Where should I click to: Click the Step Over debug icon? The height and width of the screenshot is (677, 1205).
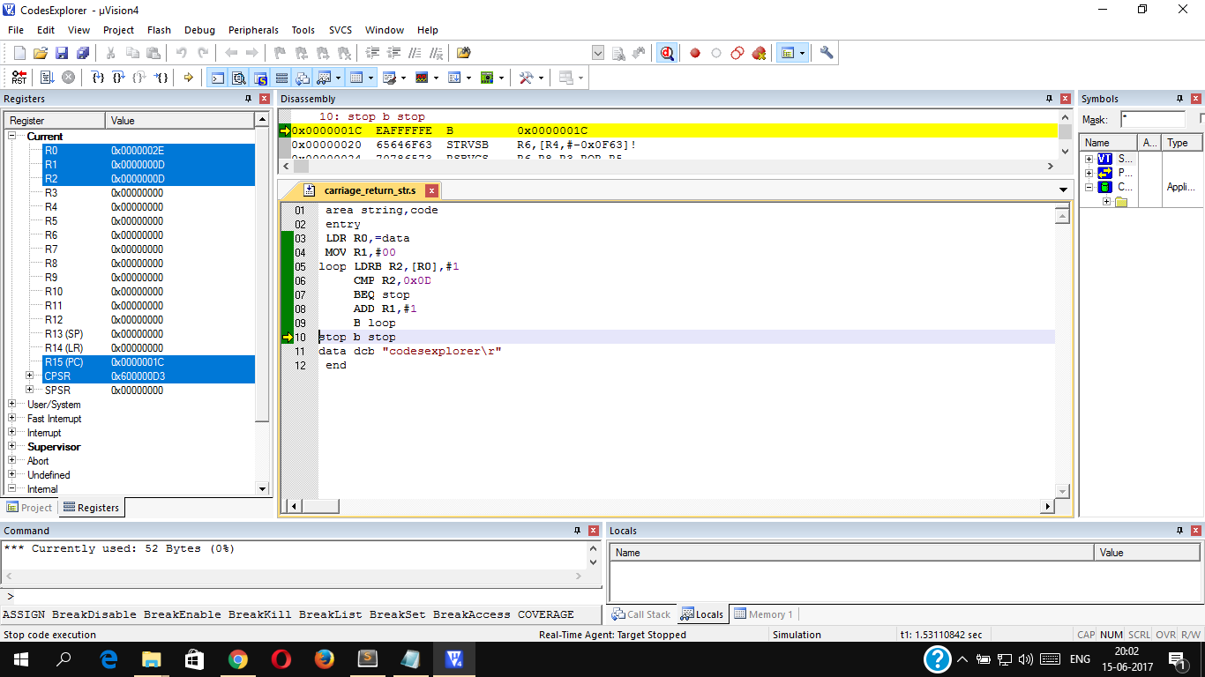pyautogui.click(x=117, y=77)
